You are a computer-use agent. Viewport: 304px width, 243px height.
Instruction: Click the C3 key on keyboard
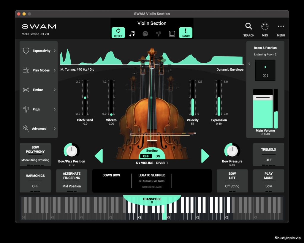(x=140, y=217)
